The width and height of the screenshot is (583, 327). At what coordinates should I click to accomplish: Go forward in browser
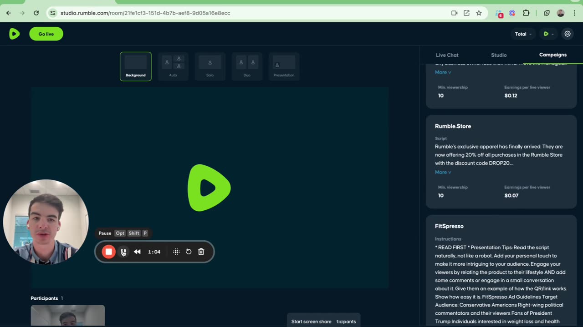coord(22,13)
